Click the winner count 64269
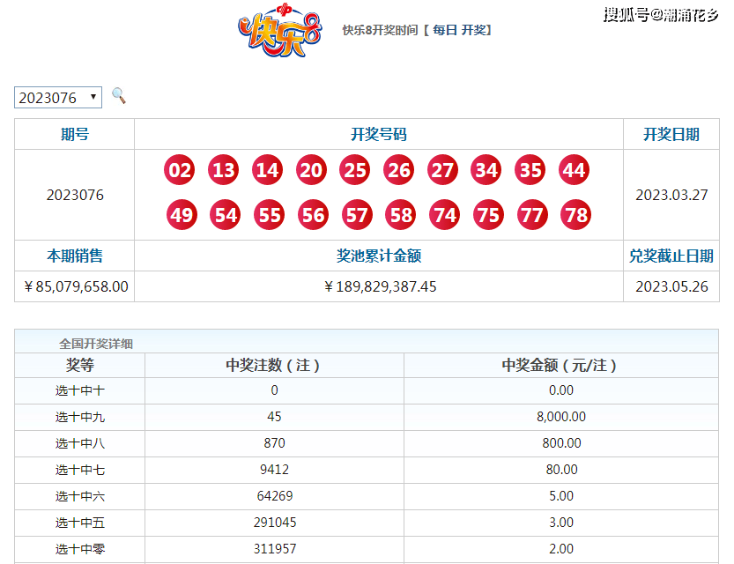The width and height of the screenshot is (734, 564). pyautogui.click(x=275, y=495)
